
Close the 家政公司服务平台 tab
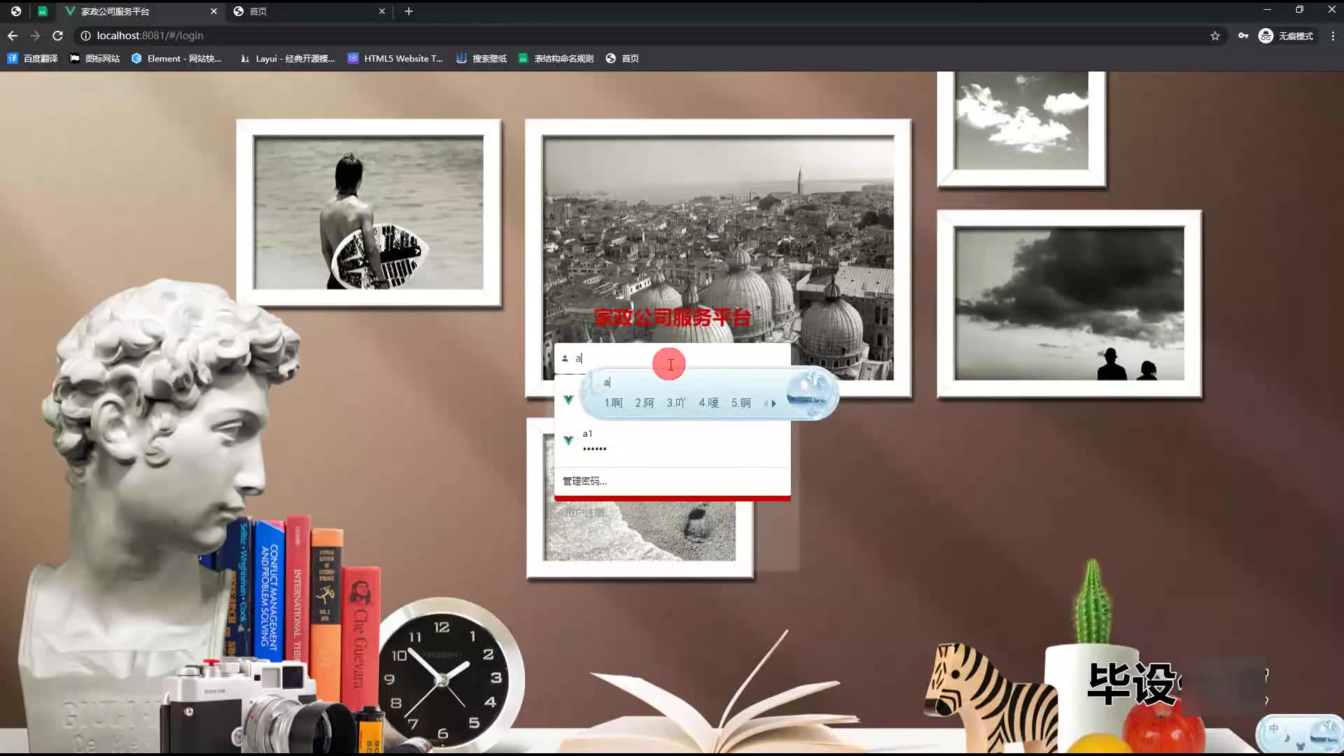213,11
